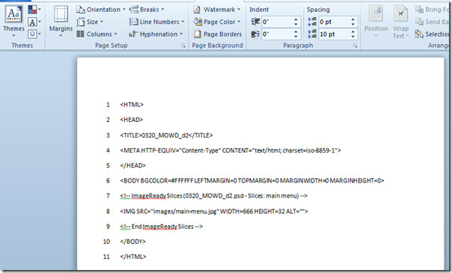452x273 pixels.
Task: Expand the Size dropdown
Action: coord(90,22)
